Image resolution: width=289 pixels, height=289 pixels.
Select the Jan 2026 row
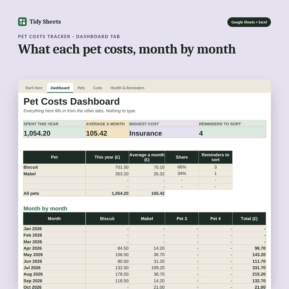tap(144, 229)
